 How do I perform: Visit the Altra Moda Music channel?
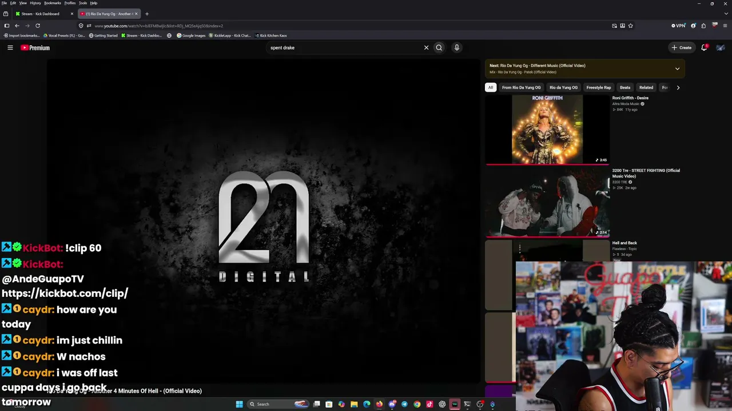[626, 104]
